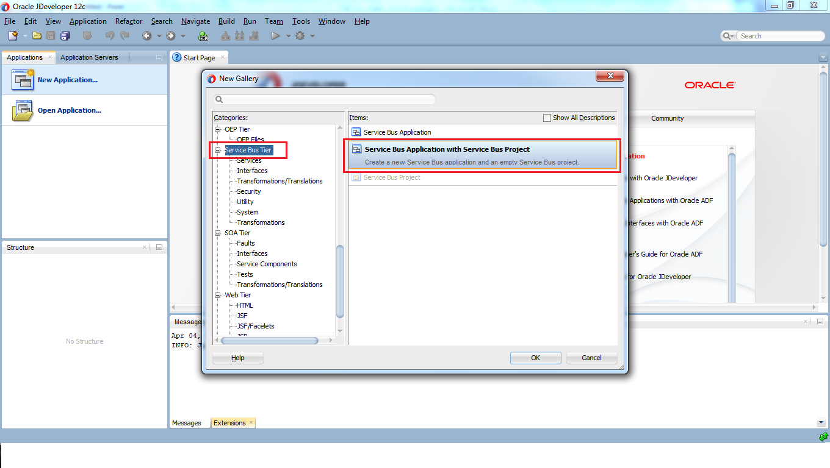Minimize the Structure panel
The width and height of the screenshot is (830, 468).
pos(159,247)
